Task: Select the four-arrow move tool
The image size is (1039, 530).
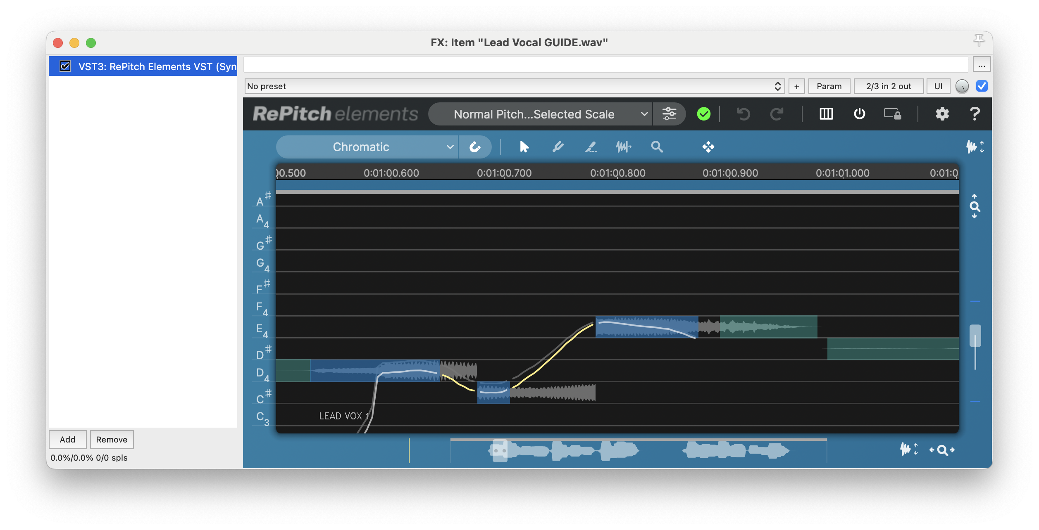Action: pyautogui.click(x=708, y=147)
